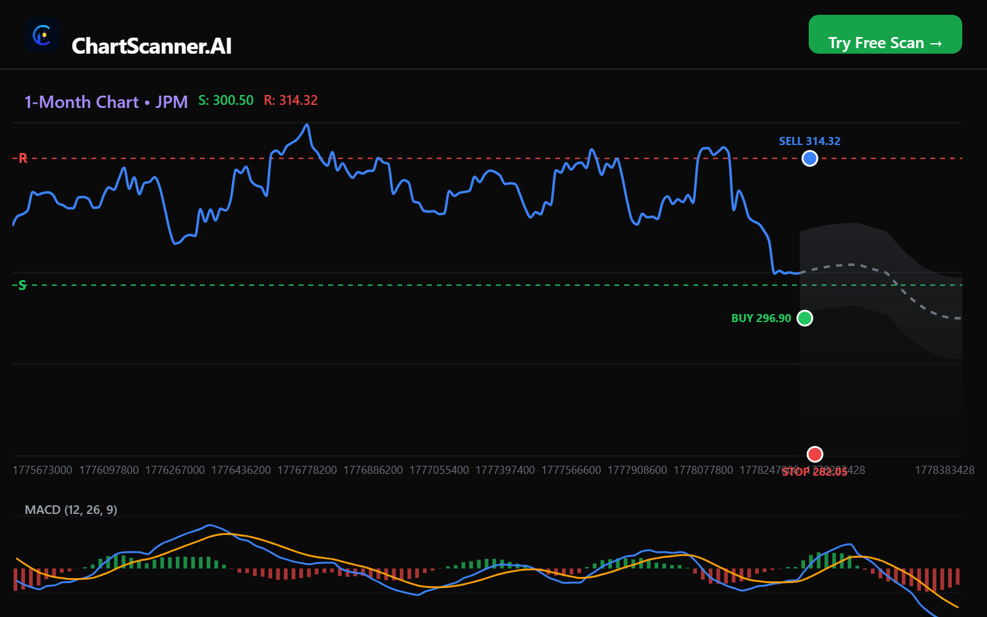
Task: Click the 1776097800 axis timestamp
Action: pos(109,470)
